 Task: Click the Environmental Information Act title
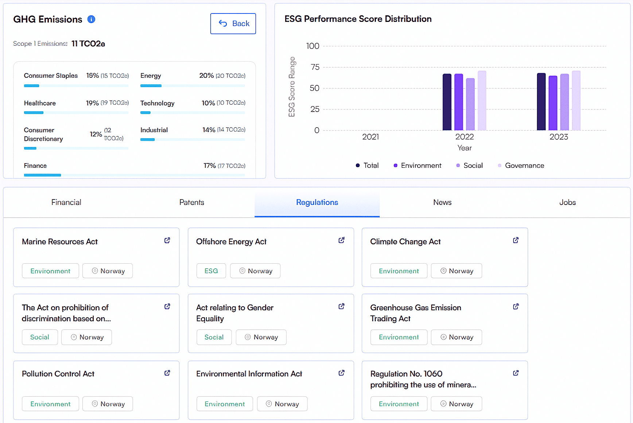[249, 374]
